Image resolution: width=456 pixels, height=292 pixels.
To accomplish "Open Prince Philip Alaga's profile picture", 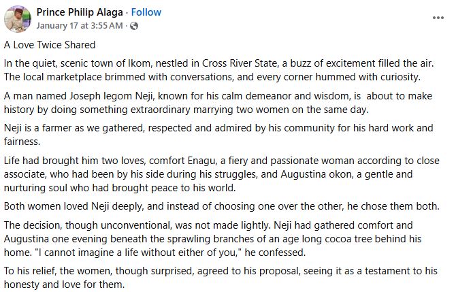I will coord(16,19).
